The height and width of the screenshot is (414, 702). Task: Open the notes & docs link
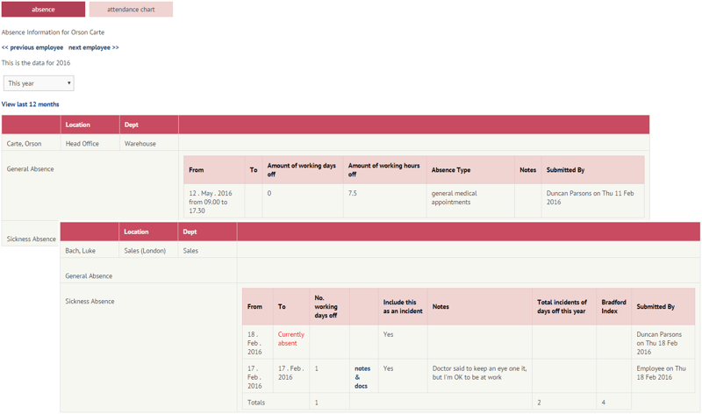[362, 377]
